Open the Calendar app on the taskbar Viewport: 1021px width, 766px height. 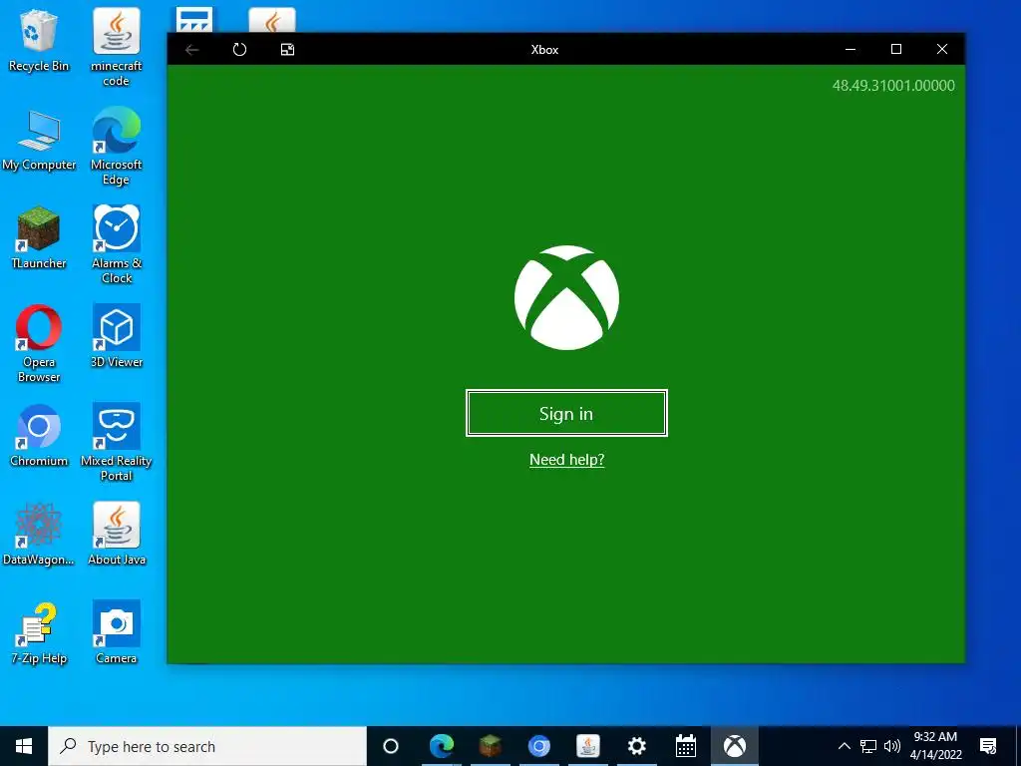(x=686, y=746)
